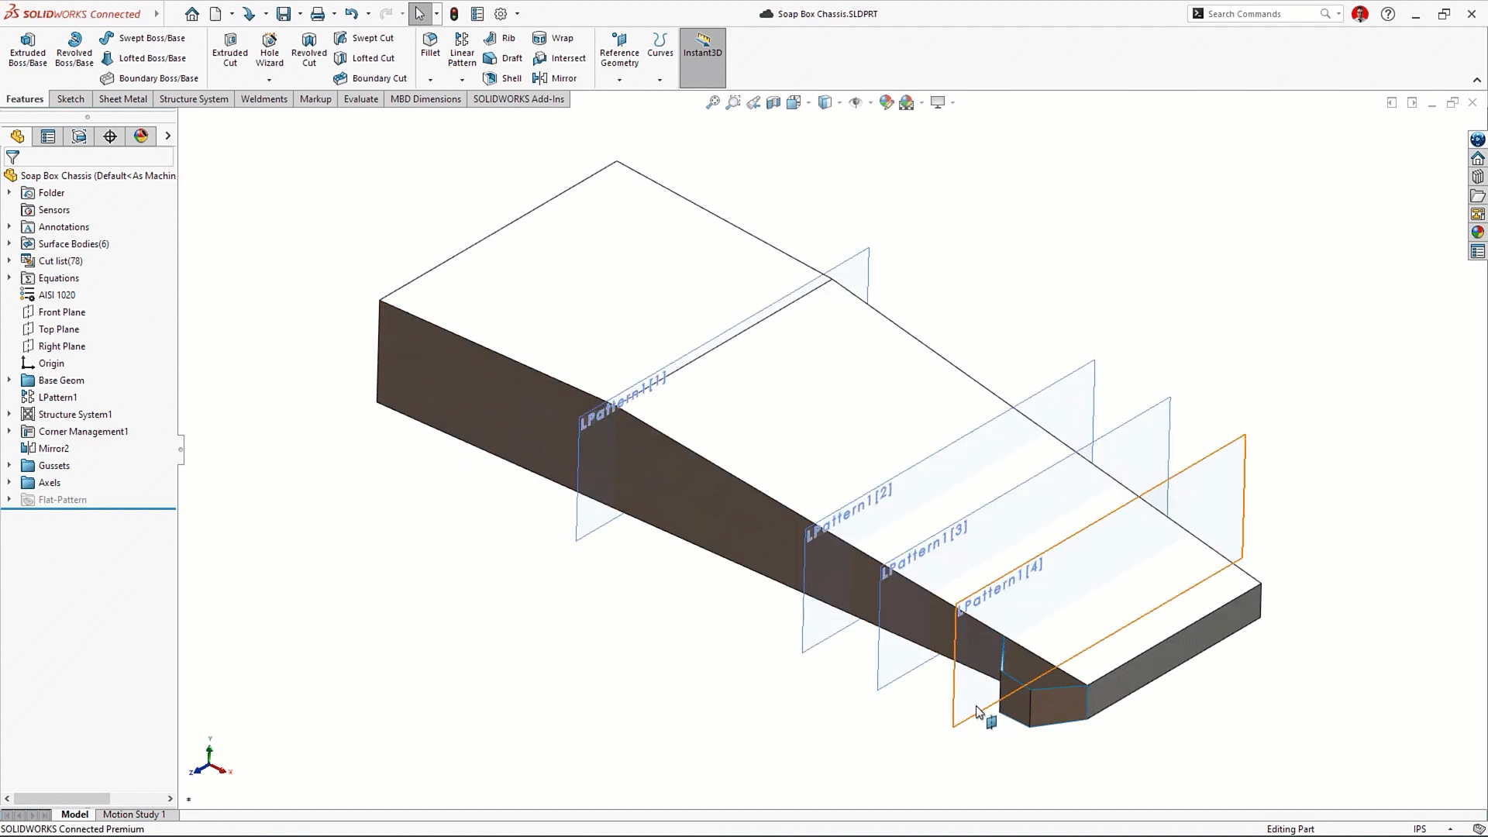Apply the Fillet feature tool
The width and height of the screenshot is (1488, 837).
point(430,45)
